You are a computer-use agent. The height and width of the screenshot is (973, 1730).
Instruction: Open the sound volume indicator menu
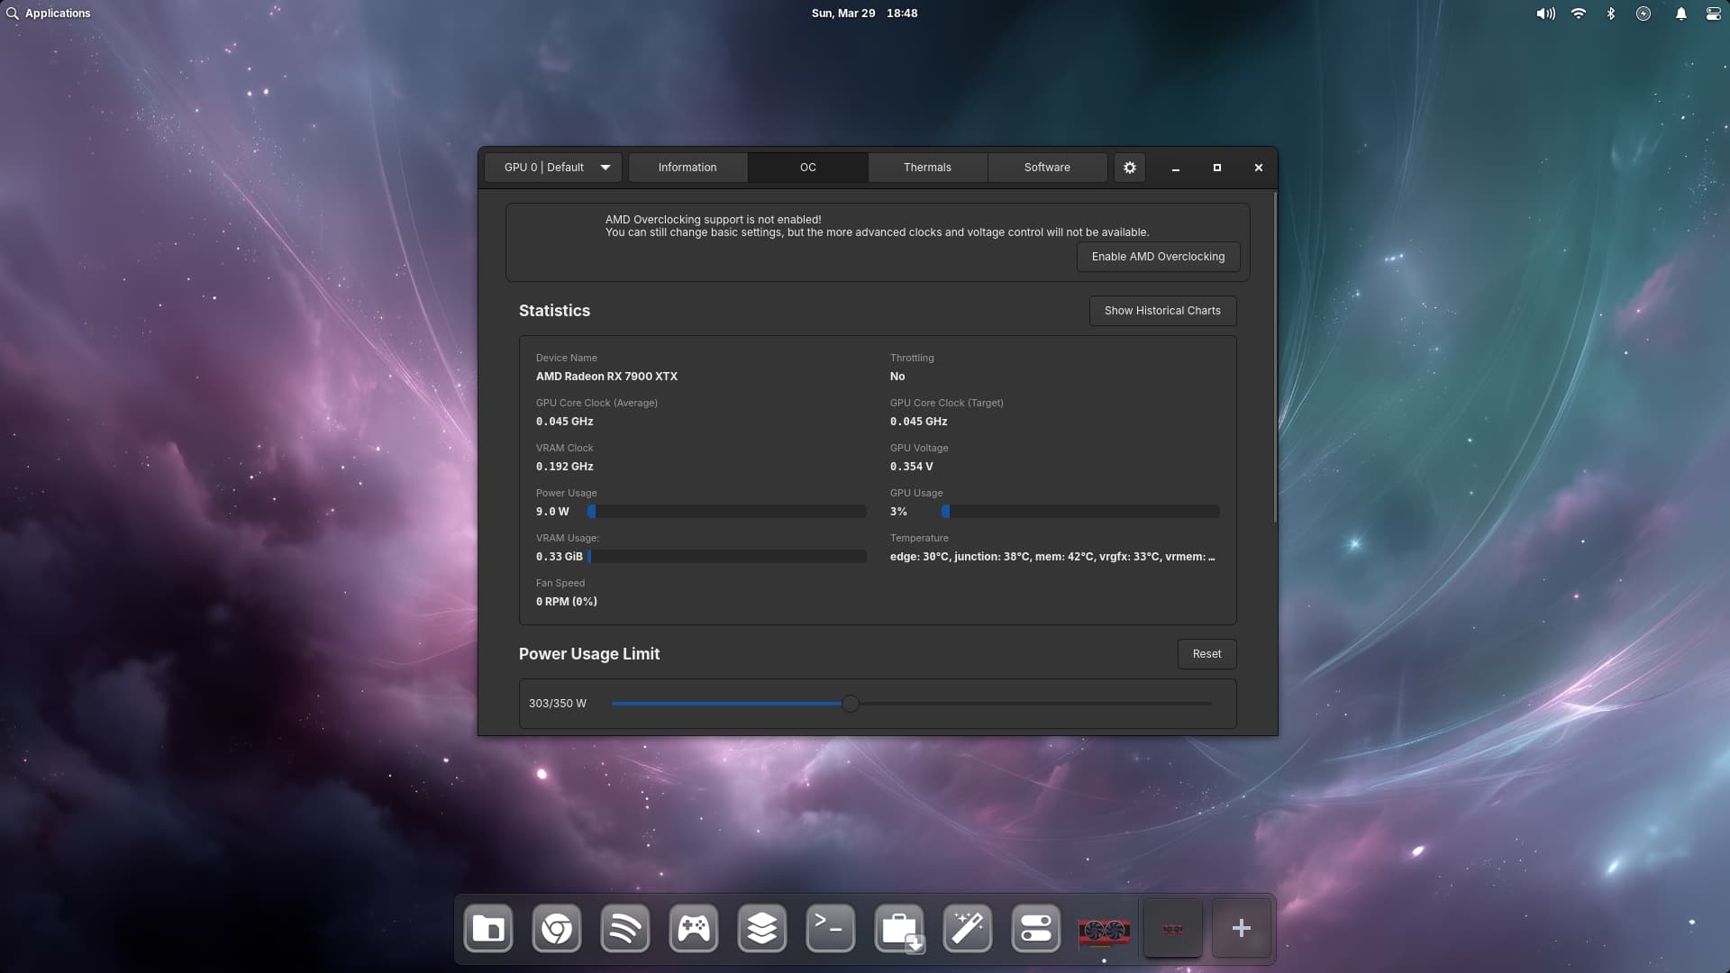coord(1545,14)
